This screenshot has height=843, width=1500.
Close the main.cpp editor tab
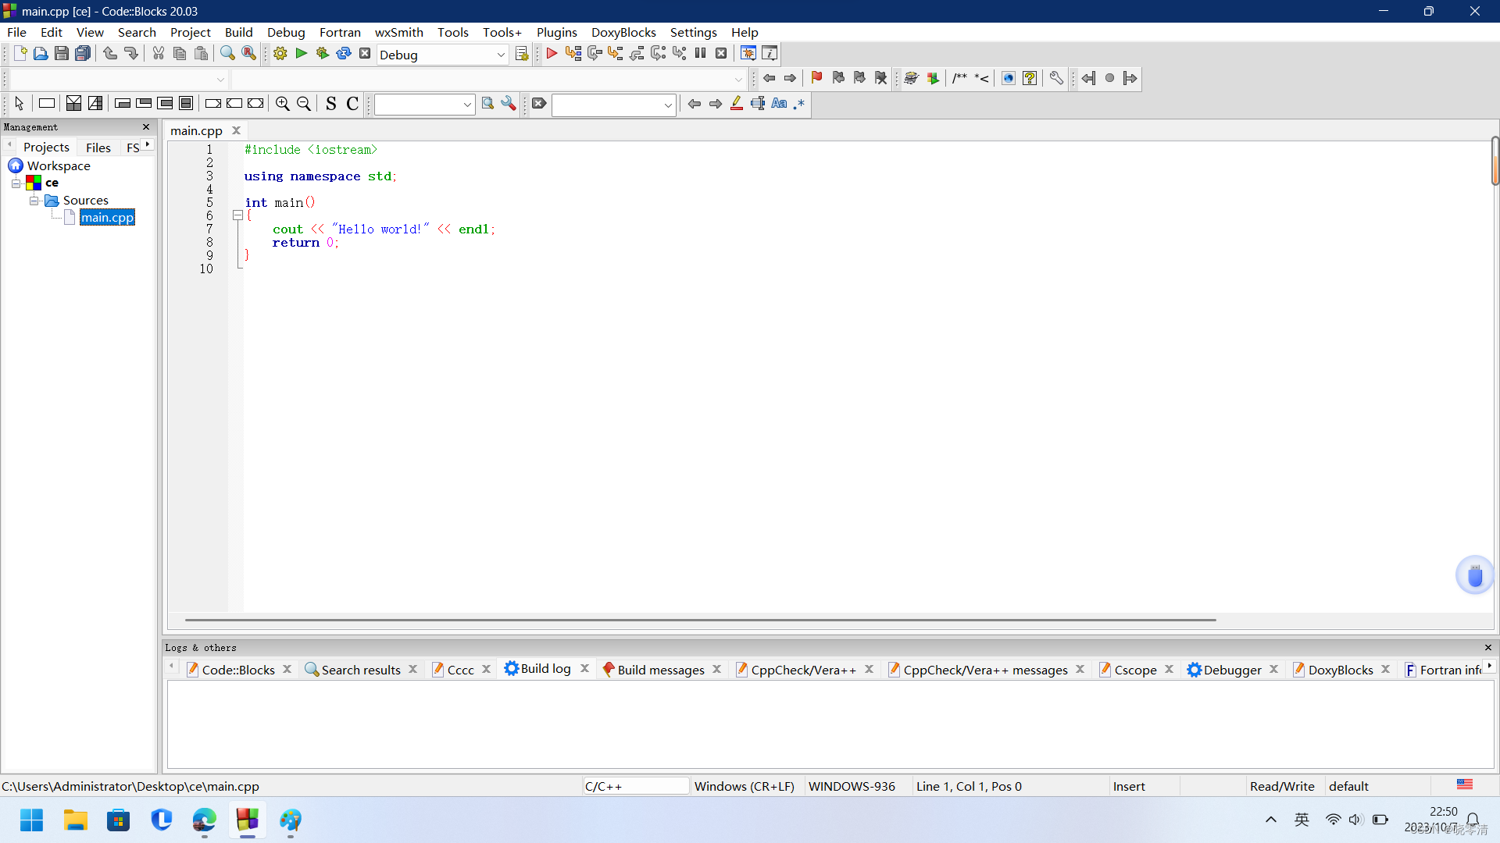tap(236, 130)
